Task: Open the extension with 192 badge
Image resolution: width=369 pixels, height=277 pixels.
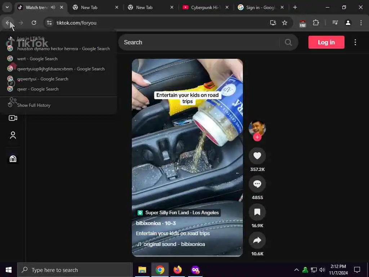Action: [303, 23]
